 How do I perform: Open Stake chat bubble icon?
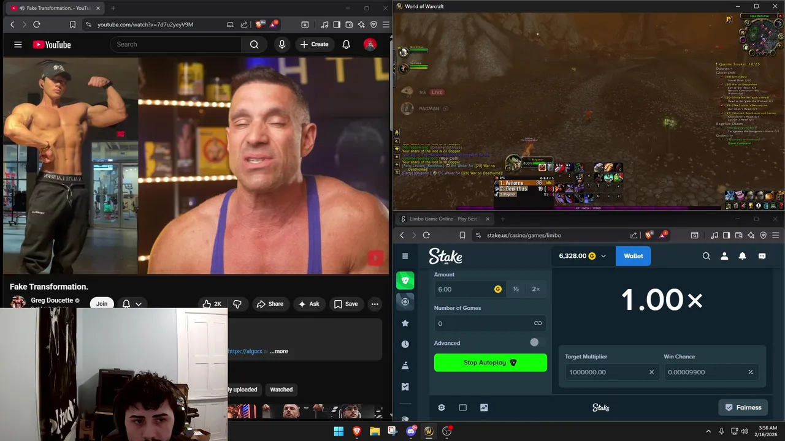pyautogui.click(x=762, y=256)
